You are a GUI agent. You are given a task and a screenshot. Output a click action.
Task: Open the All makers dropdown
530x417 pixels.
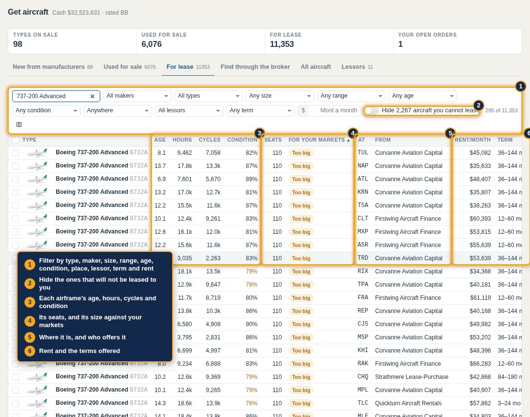(137, 96)
